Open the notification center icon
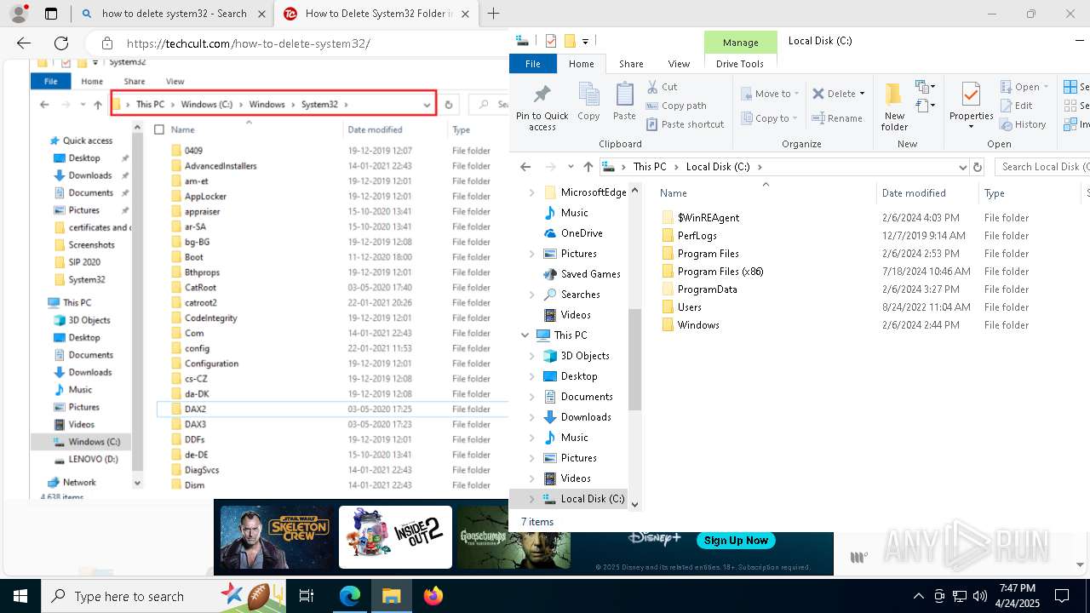This screenshot has height=613, width=1090. pyautogui.click(x=1062, y=596)
